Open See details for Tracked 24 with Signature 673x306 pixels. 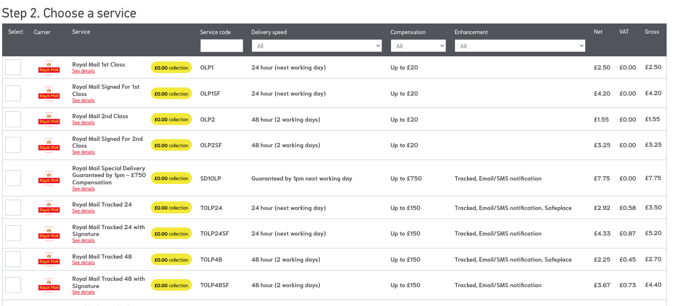pos(84,241)
